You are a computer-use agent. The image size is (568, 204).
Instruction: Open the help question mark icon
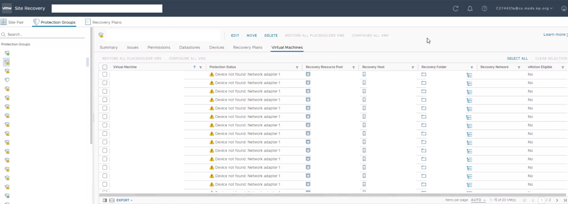click(x=484, y=9)
